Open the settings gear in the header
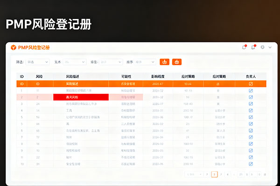Image resolution: width=280 pixels, height=186 pixels. point(263,47)
